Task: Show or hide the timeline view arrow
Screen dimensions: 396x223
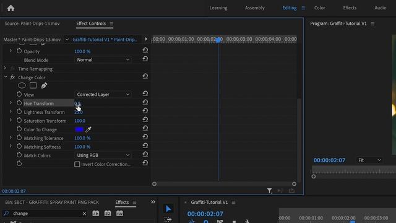Action: [146, 39]
